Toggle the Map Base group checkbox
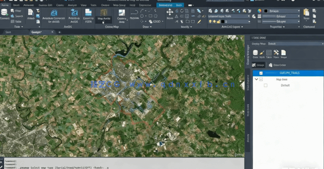Viewport: 324px width, 169px height. (x=261, y=79)
